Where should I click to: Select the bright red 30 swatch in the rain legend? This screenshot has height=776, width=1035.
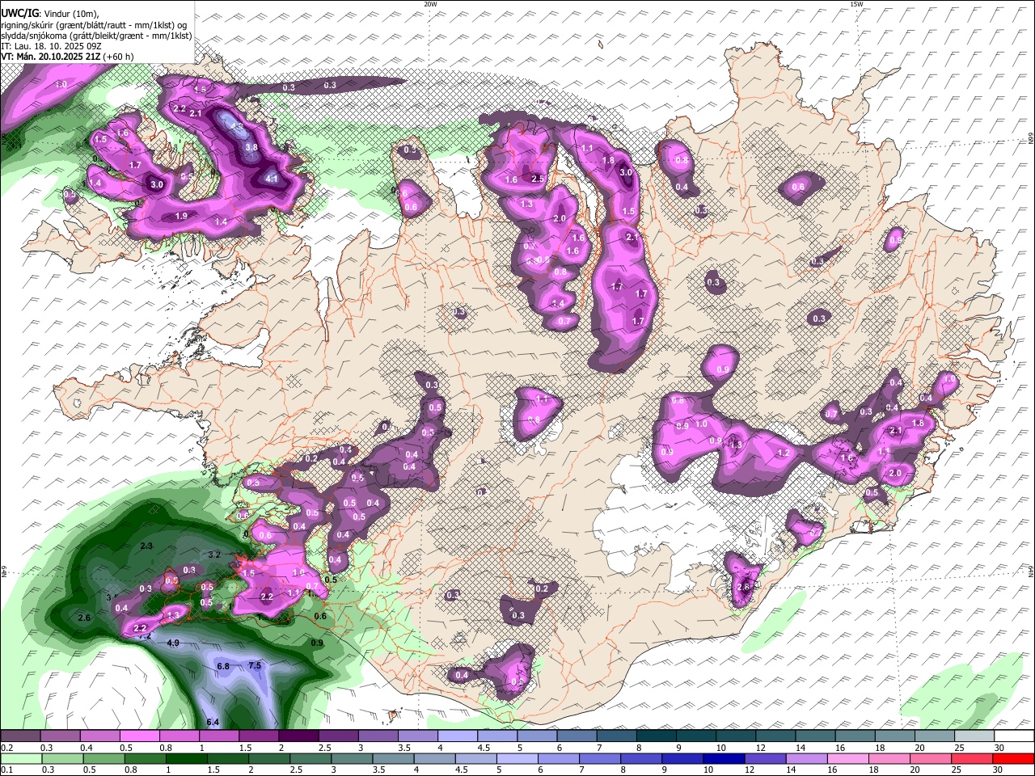1015,758
